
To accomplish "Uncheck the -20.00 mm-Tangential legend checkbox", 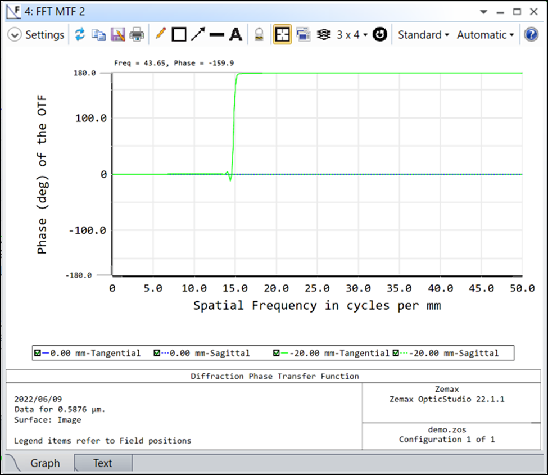I will tap(277, 354).
